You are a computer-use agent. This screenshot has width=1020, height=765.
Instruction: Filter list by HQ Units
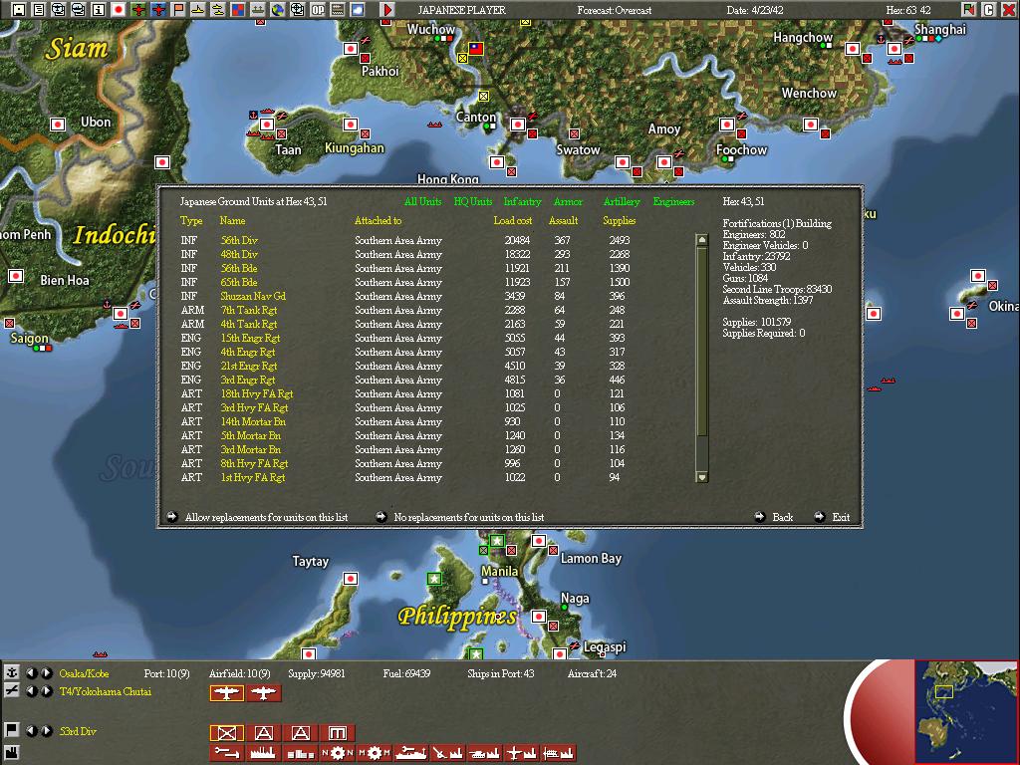473,201
